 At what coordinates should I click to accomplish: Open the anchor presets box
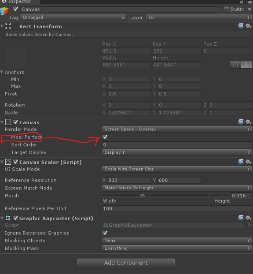click(x=15, y=58)
